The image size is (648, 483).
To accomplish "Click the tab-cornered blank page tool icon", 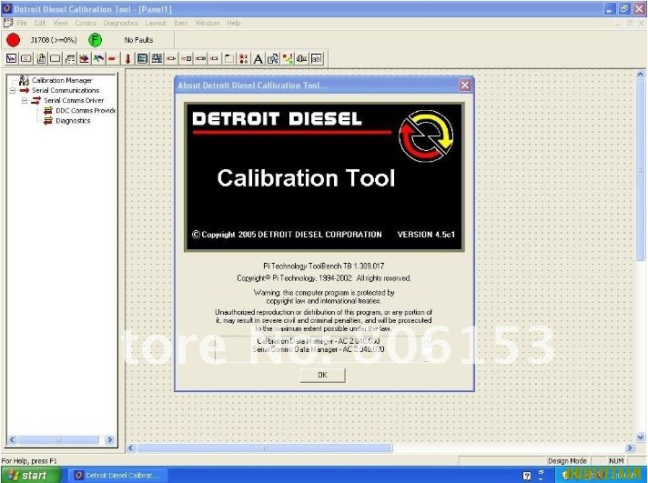I will [x=229, y=59].
